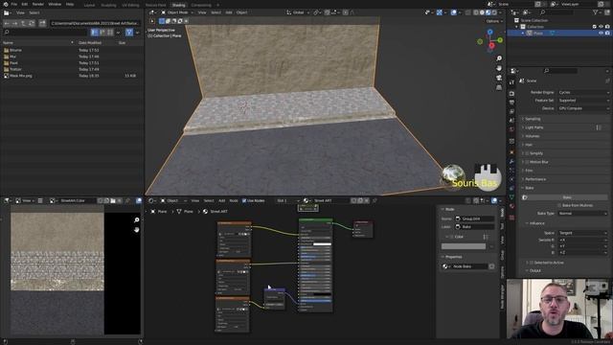This screenshot has width=613, height=345.
Task: Open the Feature Set dropdown
Action: pos(583,101)
